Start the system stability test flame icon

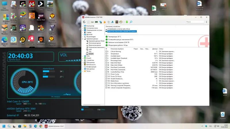[x=105, y=22]
